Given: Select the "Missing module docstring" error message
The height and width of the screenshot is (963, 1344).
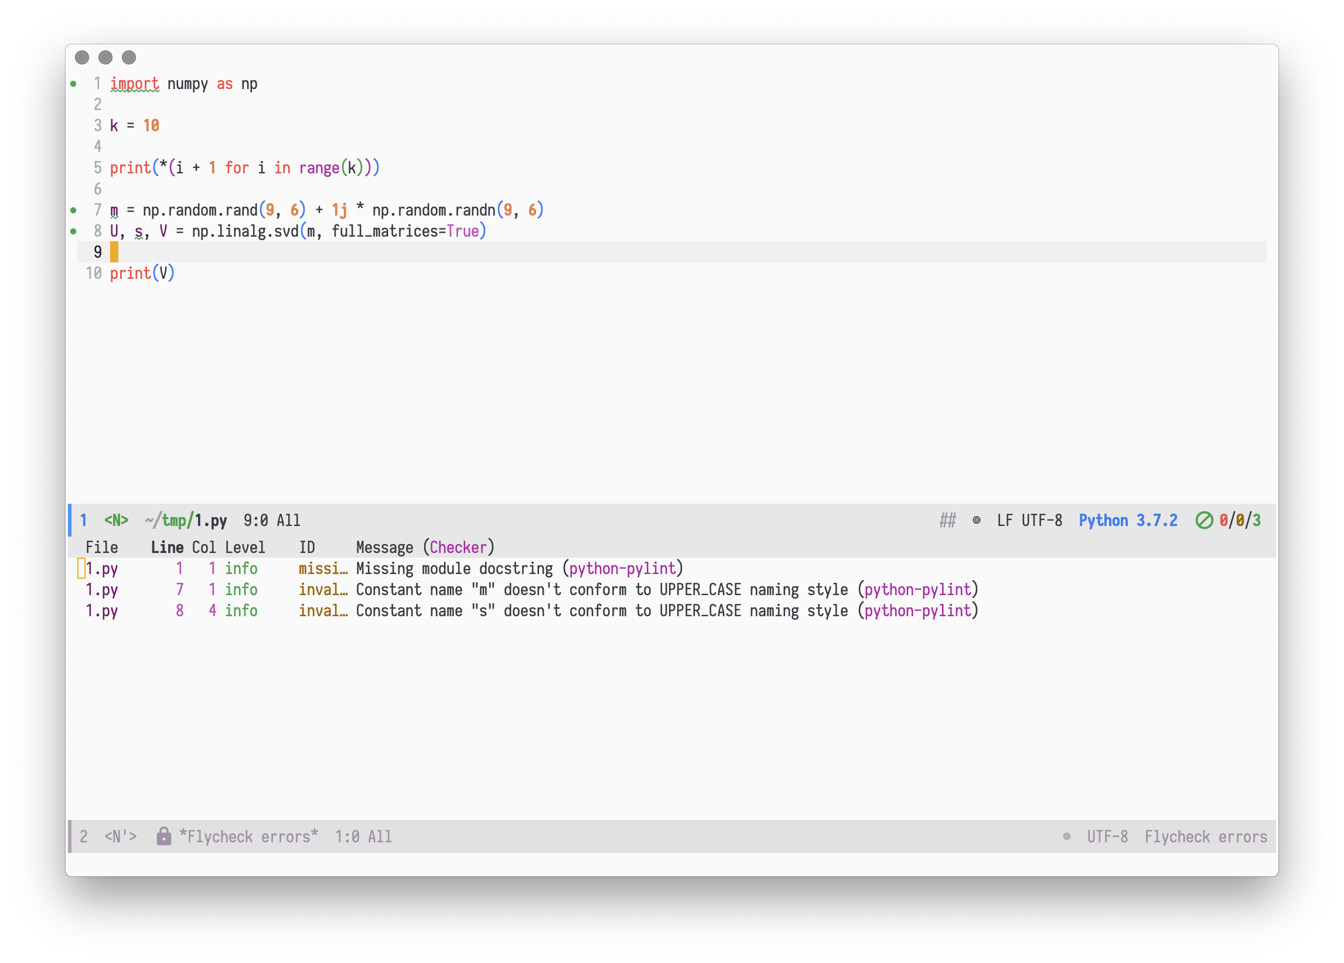Looking at the screenshot, I should click(x=456, y=568).
